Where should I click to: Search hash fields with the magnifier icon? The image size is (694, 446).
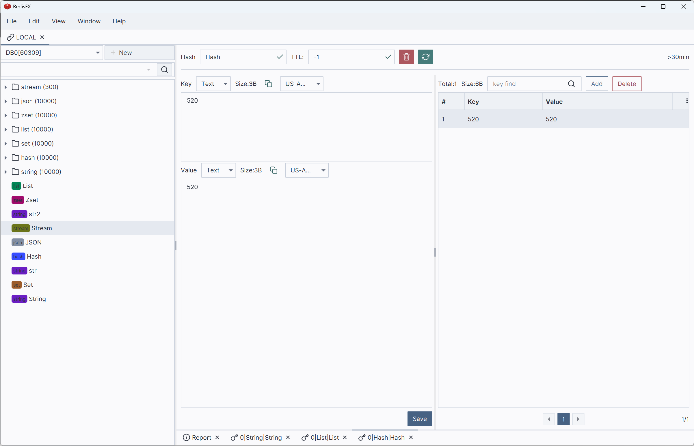tap(571, 84)
